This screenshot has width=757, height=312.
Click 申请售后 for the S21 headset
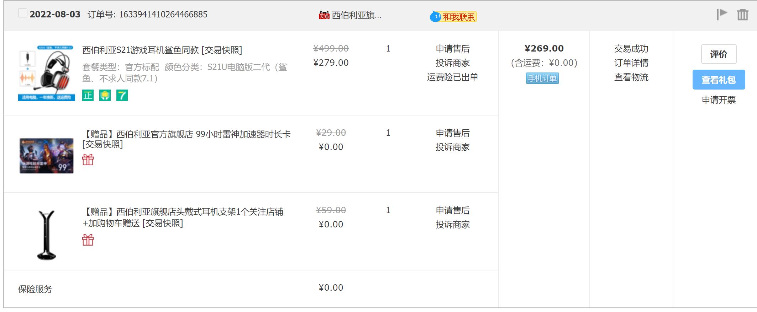[x=453, y=49]
